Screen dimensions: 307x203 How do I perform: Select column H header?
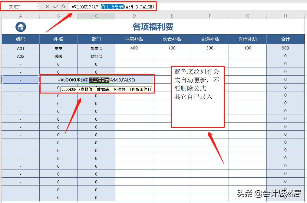pos(285,16)
